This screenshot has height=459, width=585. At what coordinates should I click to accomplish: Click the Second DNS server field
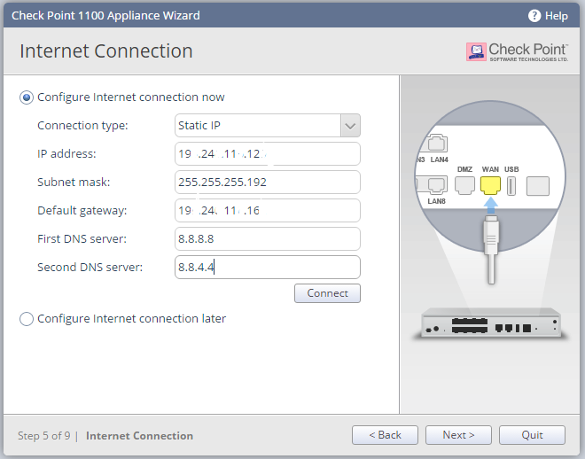(x=268, y=267)
